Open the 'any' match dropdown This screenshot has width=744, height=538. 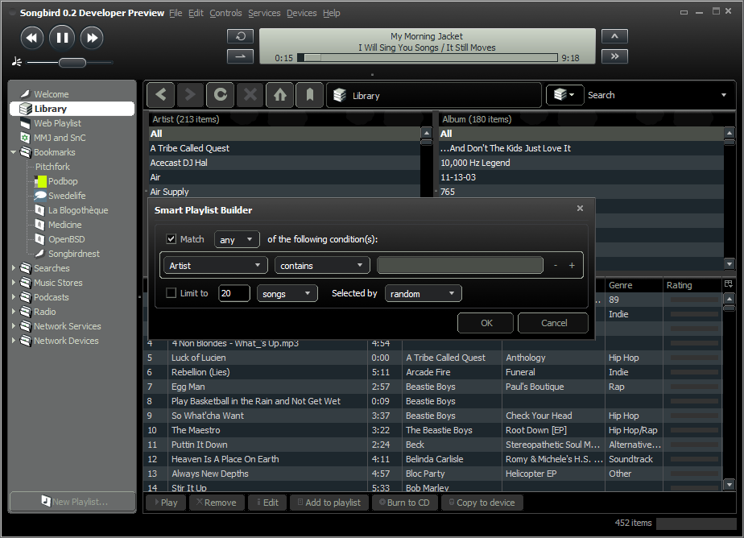point(238,239)
